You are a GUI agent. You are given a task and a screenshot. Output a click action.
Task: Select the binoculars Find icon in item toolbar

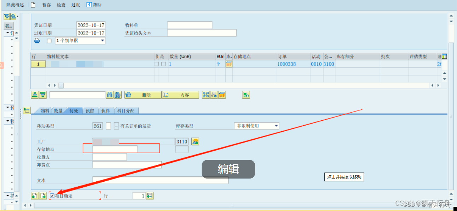110,95
